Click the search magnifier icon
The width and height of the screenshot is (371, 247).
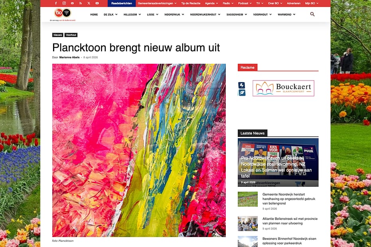coord(312,14)
